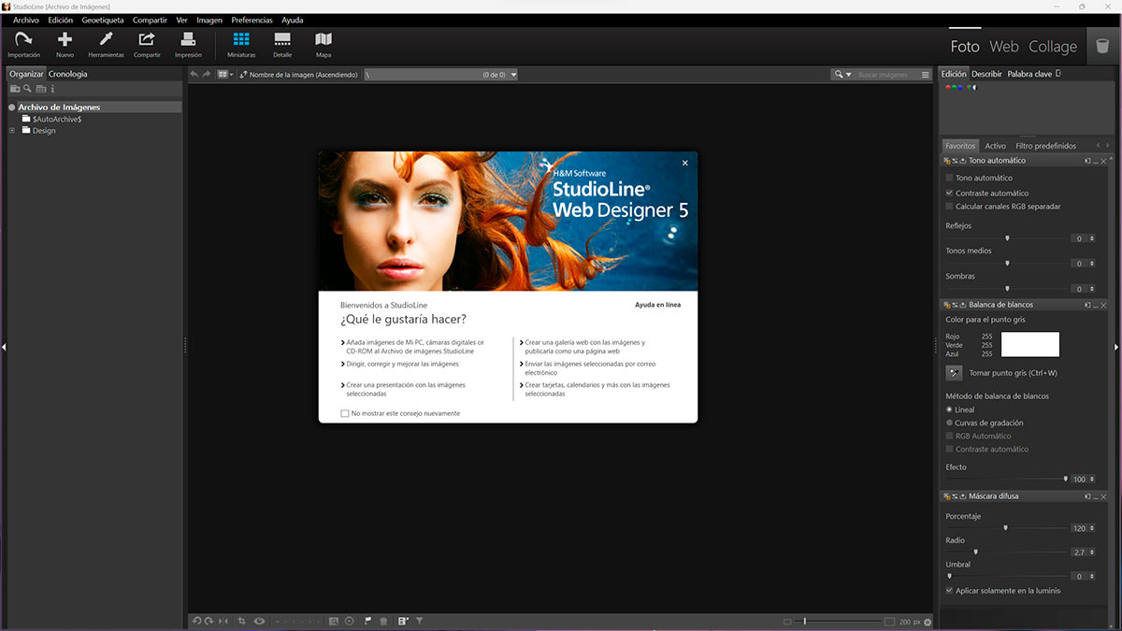The image size is (1122, 631).
Task: Click the search magnifier in Organizar panel
Action: tap(28, 89)
